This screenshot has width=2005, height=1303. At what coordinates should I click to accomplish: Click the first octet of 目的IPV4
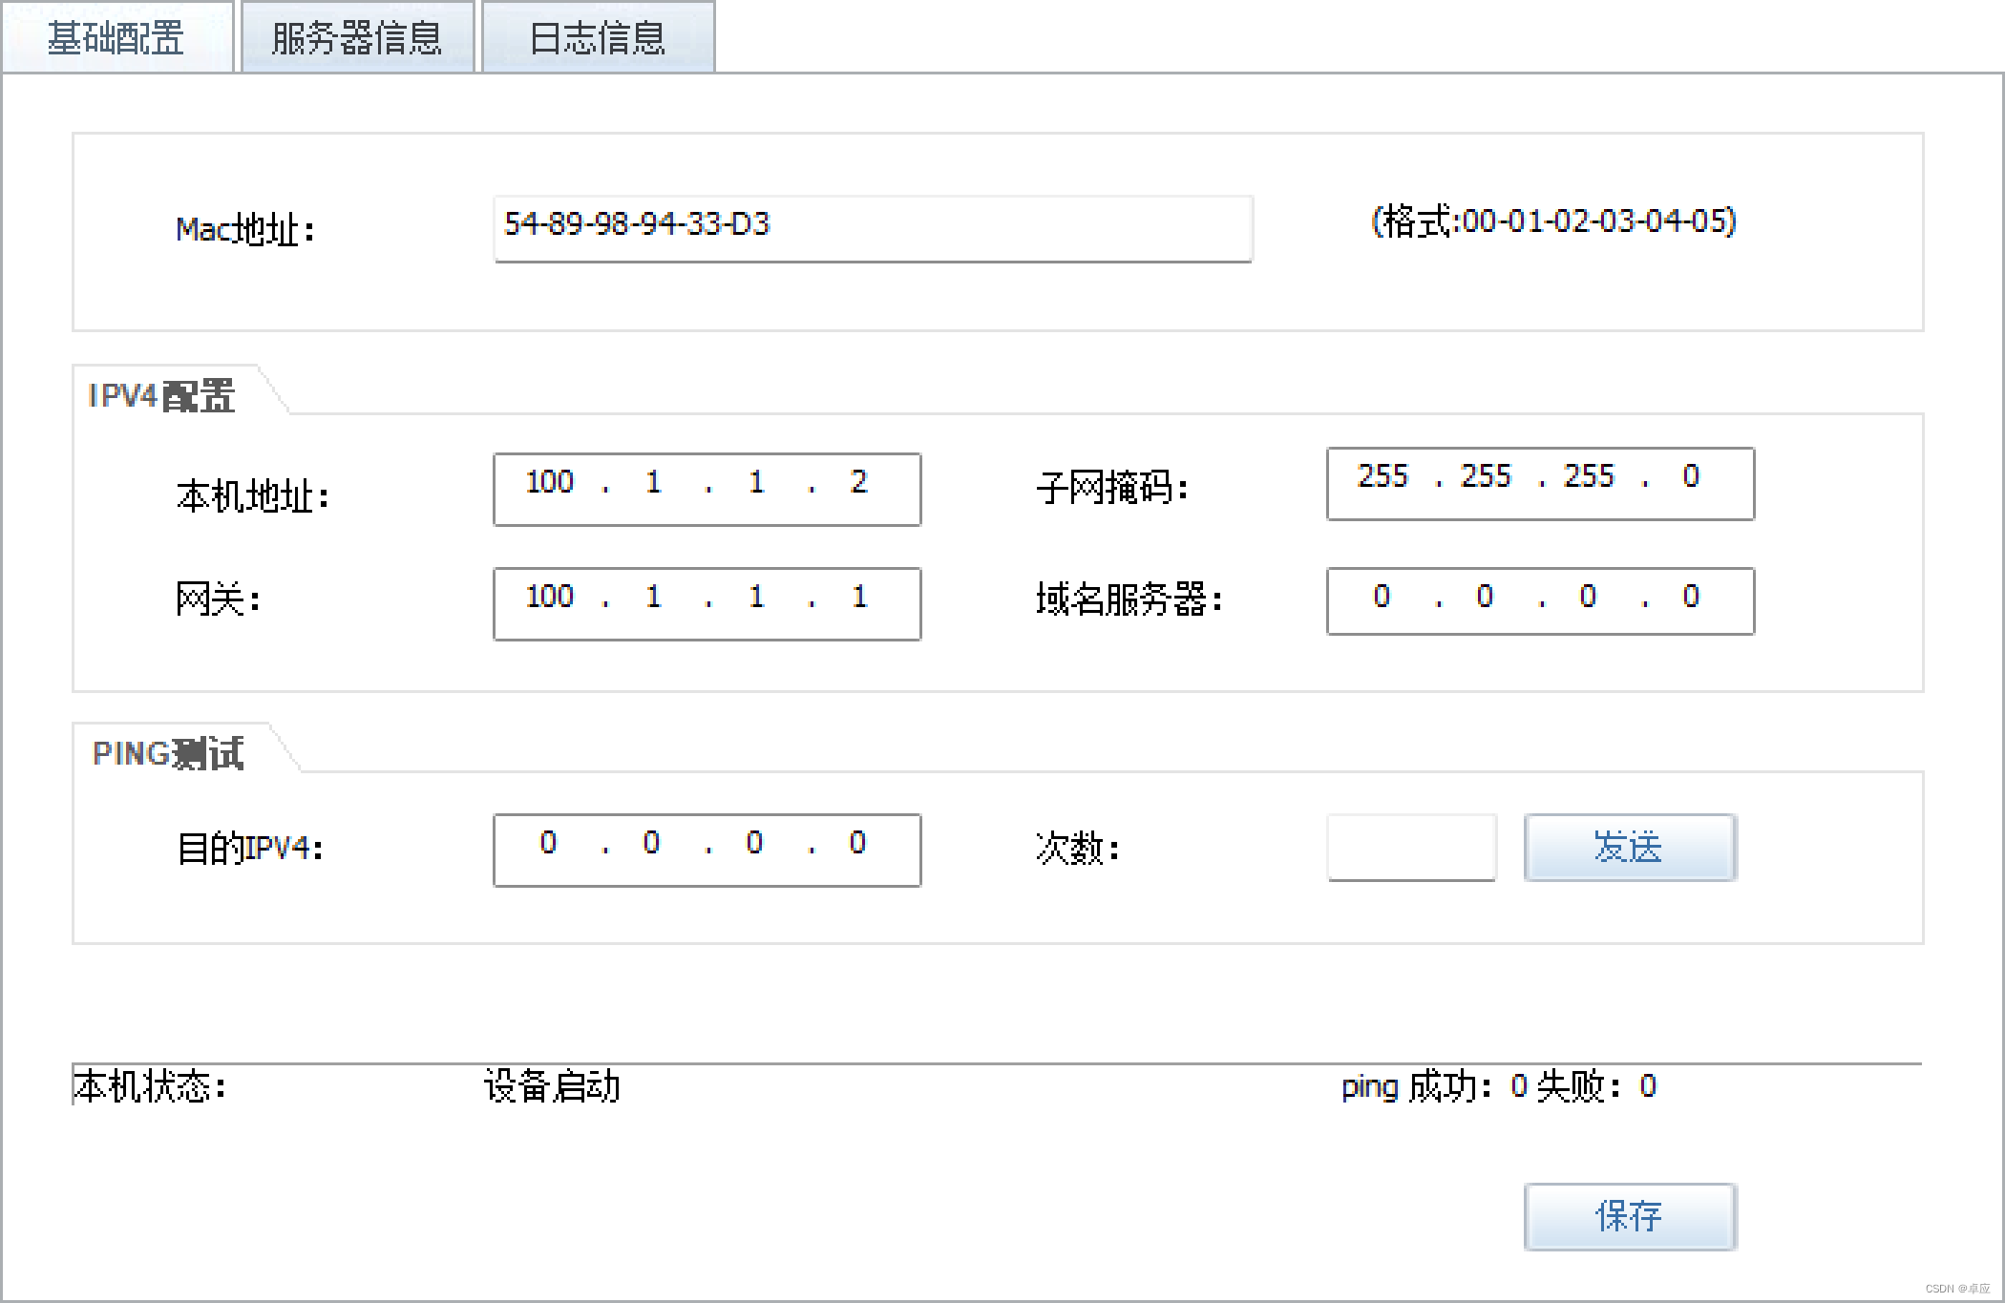[547, 846]
